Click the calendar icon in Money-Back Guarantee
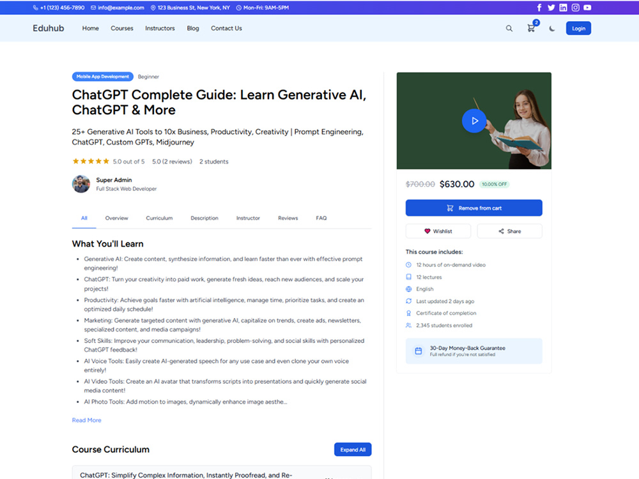 click(418, 351)
